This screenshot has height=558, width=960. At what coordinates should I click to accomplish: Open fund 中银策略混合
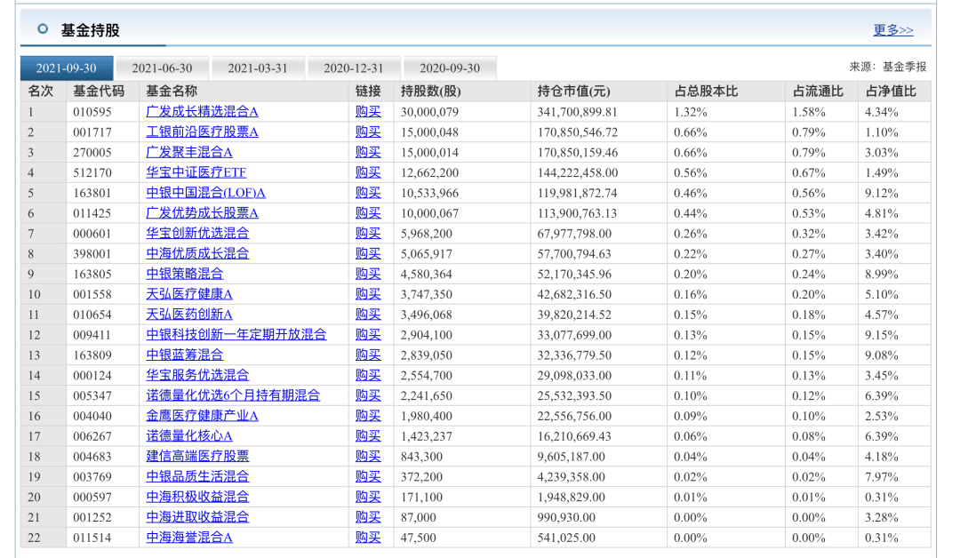(x=185, y=274)
